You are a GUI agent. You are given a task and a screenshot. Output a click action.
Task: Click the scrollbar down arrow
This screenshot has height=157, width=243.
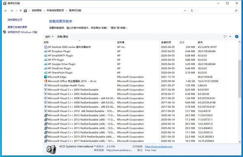pyautogui.click(x=240, y=142)
